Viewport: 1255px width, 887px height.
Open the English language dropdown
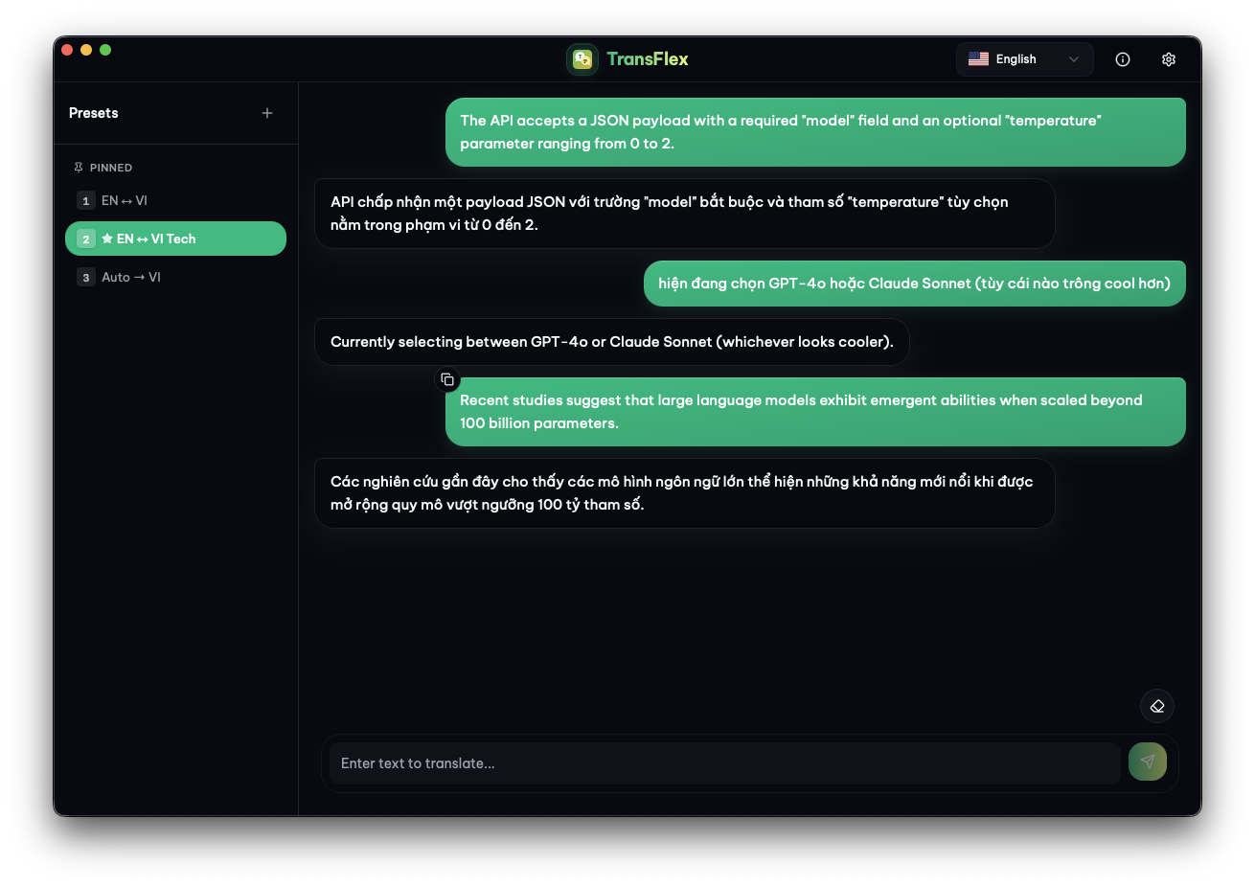(1024, 59)
